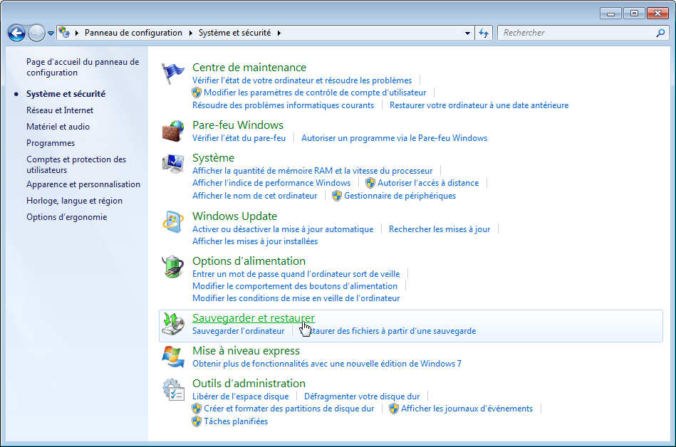Image resolution: width=676 pixels, height=447 pixels.
Task: Open the Pare-feu Windows heading
Action: pos(238,125)
